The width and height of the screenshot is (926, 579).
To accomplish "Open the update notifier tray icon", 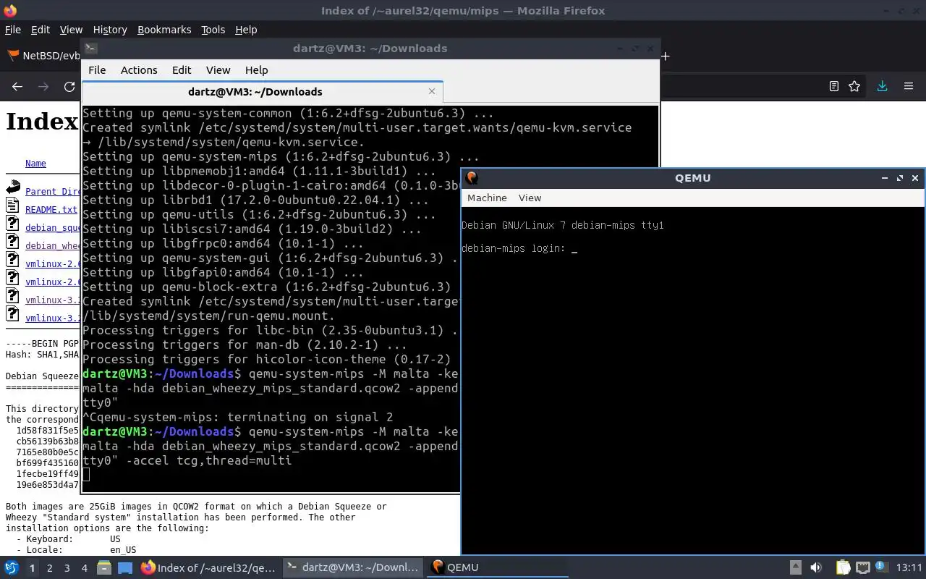I will tap(881, 567).
